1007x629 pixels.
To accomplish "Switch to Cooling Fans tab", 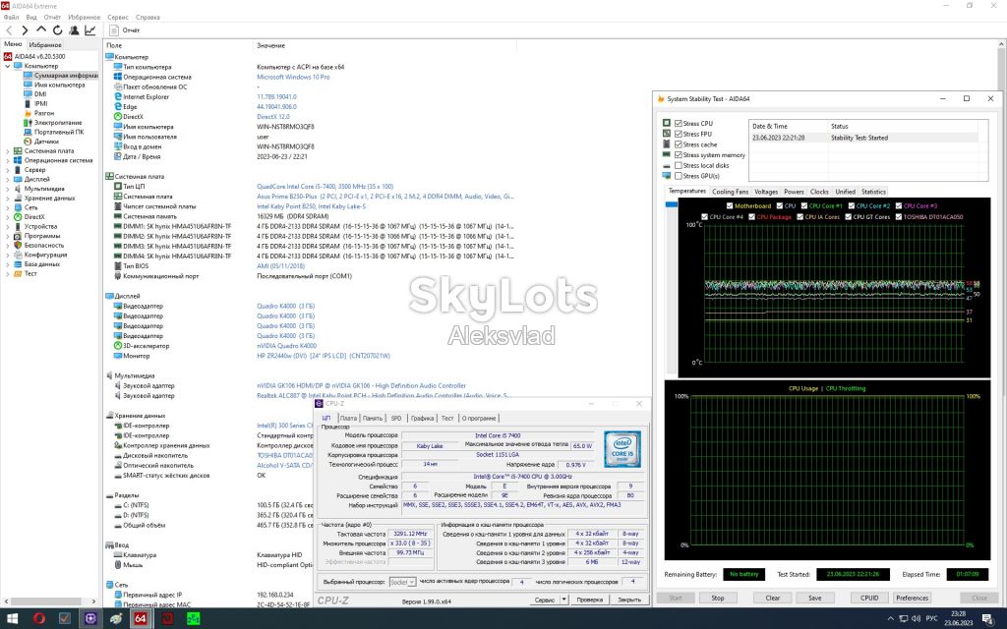I will 731,192.
